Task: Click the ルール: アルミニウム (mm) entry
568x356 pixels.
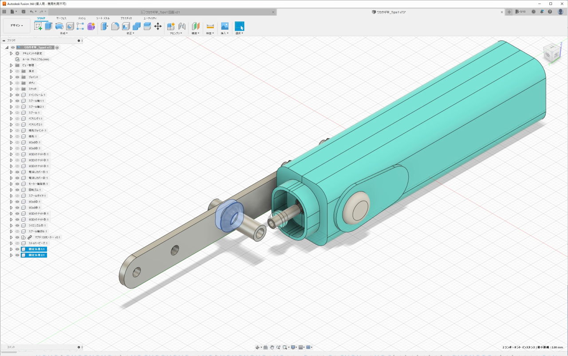Action: pyautogui.click(x=36, y=59)
